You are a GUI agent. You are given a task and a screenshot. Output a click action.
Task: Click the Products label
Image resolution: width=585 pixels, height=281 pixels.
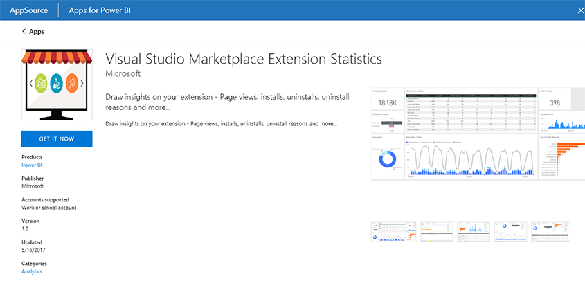click(x=32, y=157)
